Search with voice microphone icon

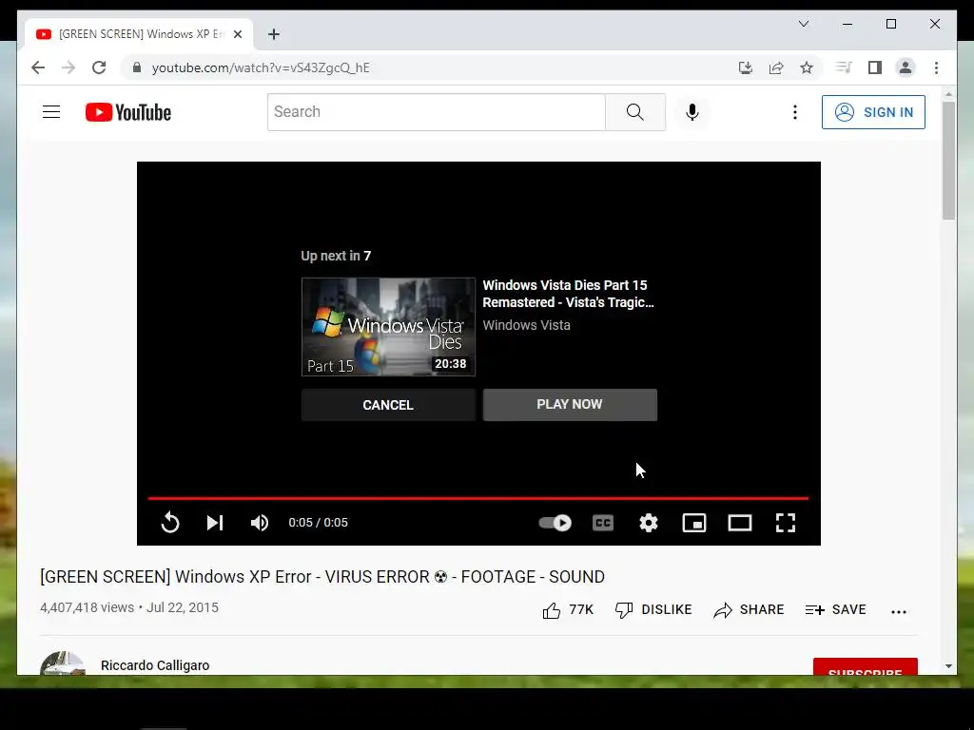pos(692,112)
